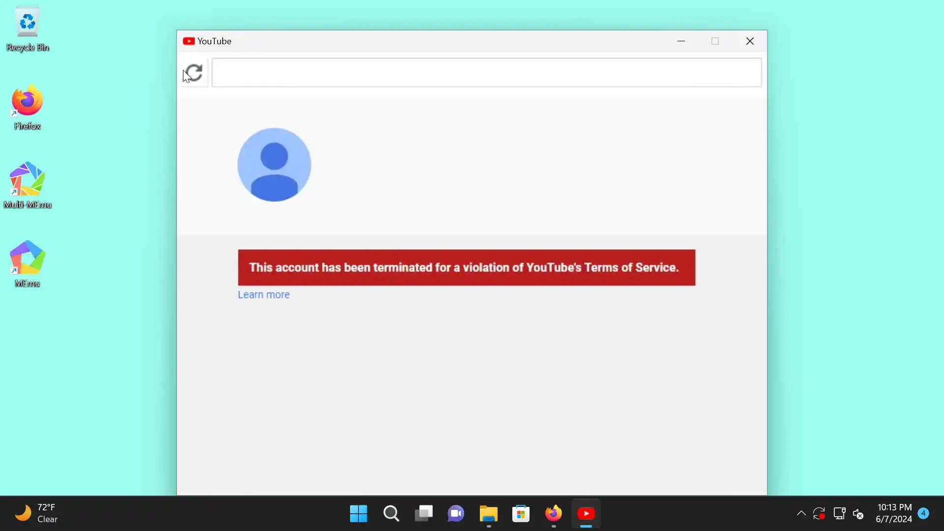
Task: Launch Firefox from the desktop shortcut
Action: click(28, 107)
